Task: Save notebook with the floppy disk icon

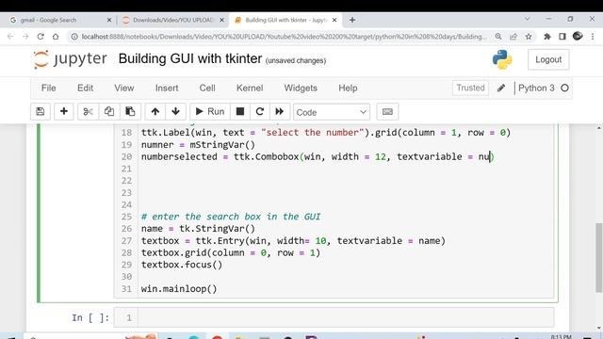Action: (40, 112)
